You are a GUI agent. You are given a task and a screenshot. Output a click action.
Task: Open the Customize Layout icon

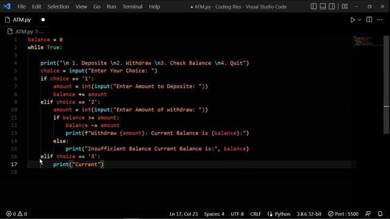pos(345,7)
